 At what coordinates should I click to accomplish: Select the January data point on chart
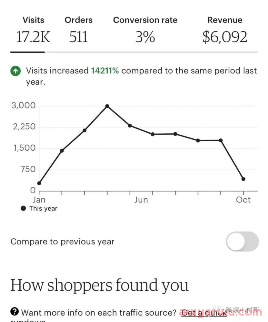(39, 183)
